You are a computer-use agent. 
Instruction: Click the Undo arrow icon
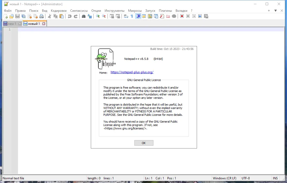click(x=70, y=16)
